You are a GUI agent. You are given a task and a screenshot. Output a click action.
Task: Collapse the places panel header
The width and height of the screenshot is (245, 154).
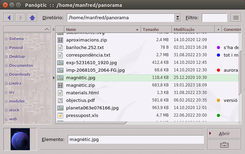tap(27, 29)
